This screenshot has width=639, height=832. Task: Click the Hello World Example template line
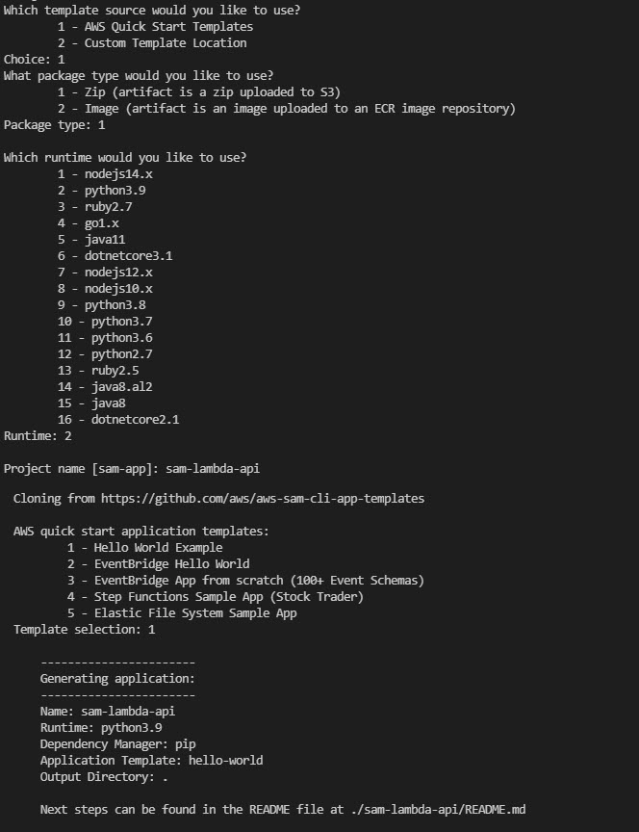(x=144, y=548)
